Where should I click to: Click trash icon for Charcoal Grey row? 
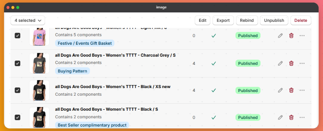coord(291,63)
